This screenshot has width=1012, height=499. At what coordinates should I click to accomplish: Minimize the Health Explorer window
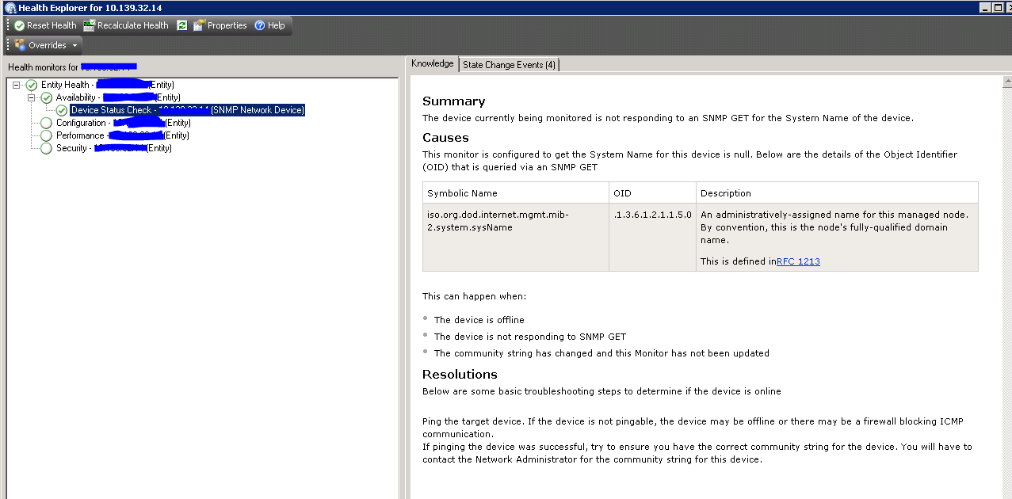[985, 7]
